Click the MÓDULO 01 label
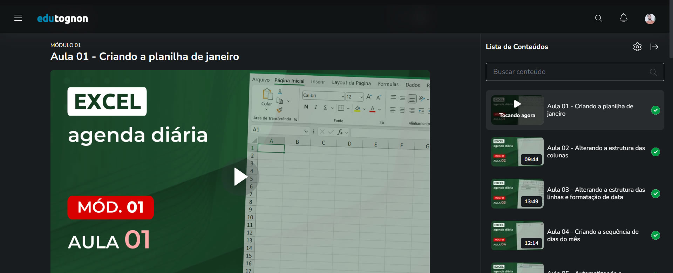The image size is (673, 273). click(x=66, y=45)
